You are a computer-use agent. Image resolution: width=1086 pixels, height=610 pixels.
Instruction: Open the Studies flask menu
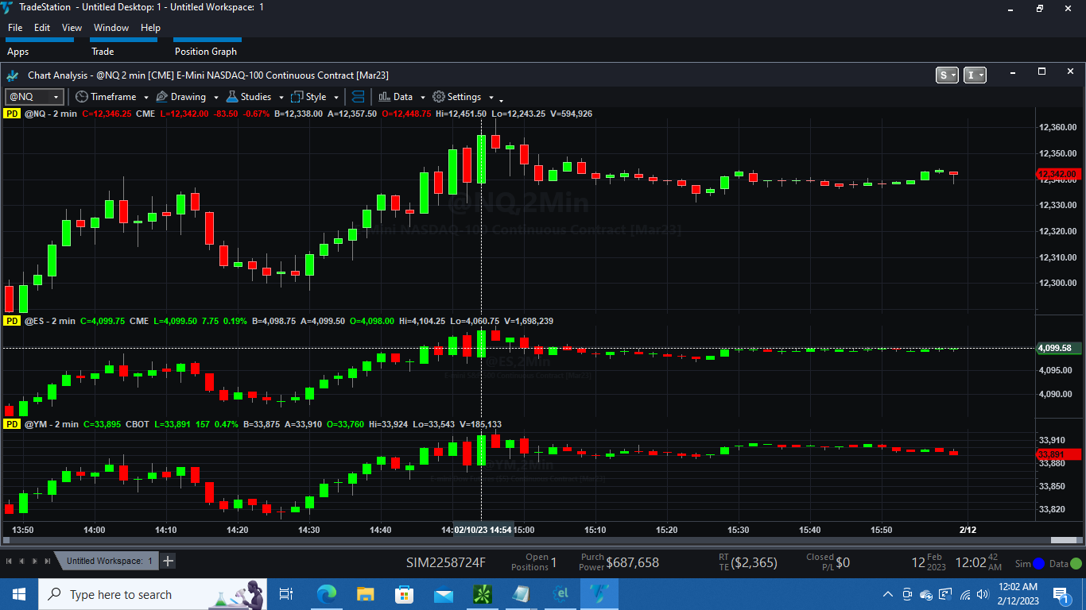tap(249, 97)
